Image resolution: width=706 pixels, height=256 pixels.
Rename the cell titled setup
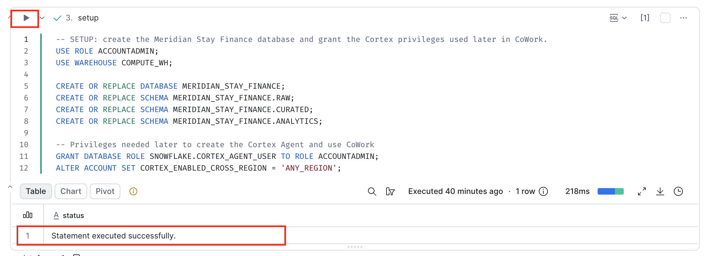(x=88, y=18)
